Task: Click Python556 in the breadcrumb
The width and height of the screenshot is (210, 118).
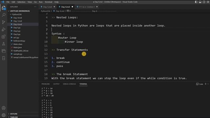Action: [45, 11]
